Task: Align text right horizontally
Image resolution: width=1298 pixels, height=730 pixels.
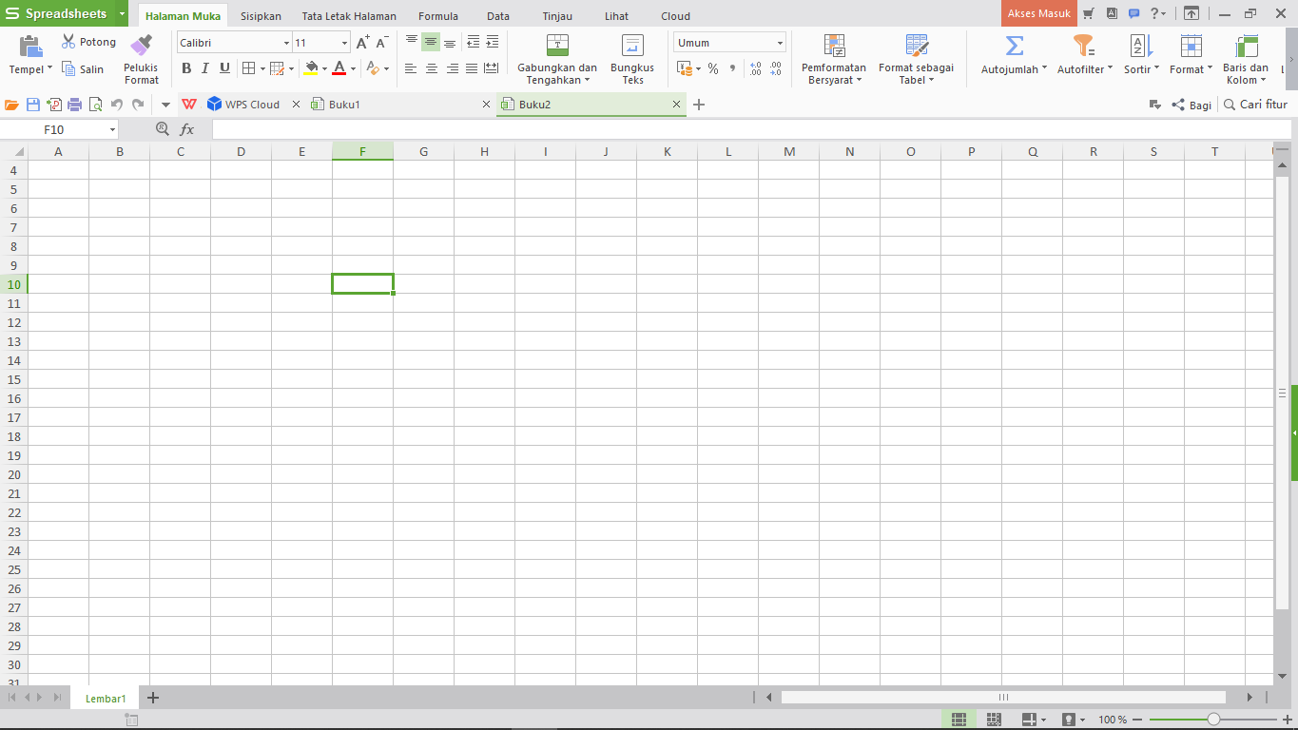Action: click(x=452, y=68)
